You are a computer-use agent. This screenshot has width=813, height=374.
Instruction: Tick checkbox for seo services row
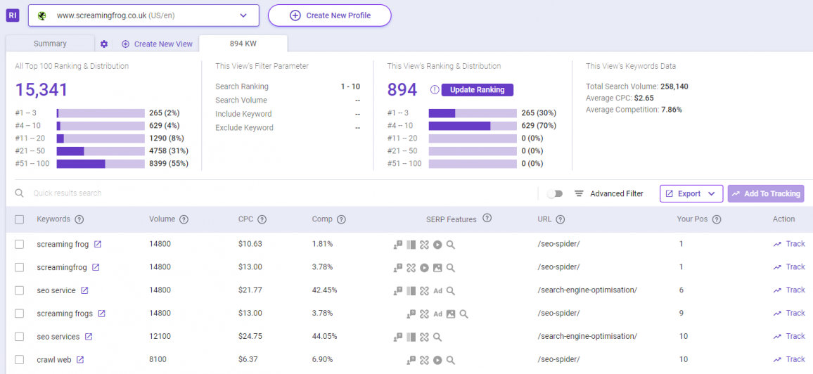click(x=19, y=337)
